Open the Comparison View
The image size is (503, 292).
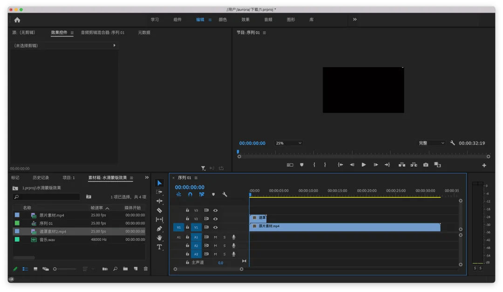click(437, 165)
